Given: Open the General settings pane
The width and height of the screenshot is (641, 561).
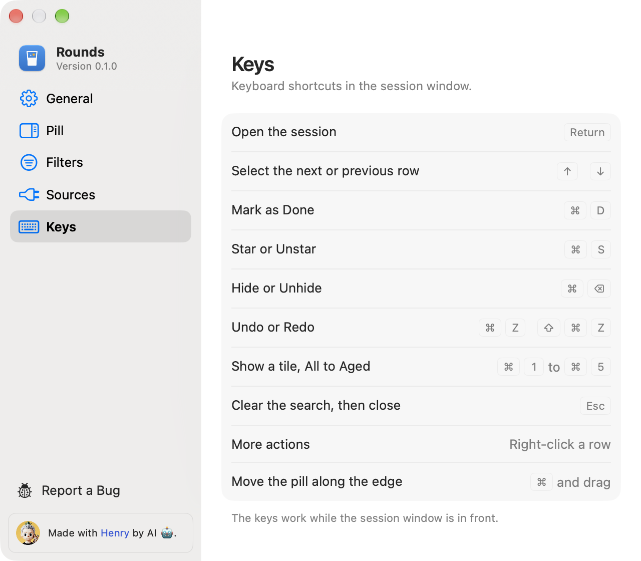Looking at the screenshot, I should [100, 99].
